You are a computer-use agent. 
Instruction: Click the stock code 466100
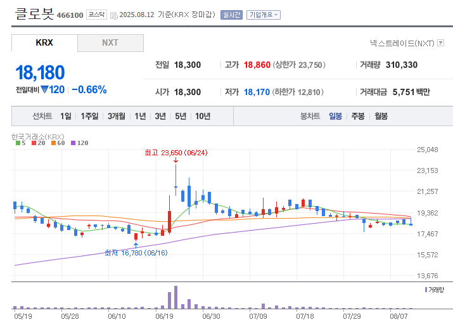pos(70,15)
